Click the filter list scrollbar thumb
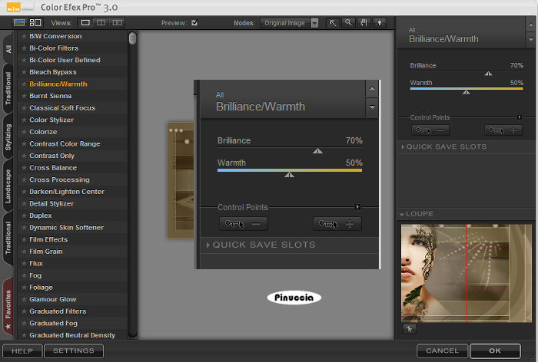This screenshot has height=362, width=538. click(132, 38)
